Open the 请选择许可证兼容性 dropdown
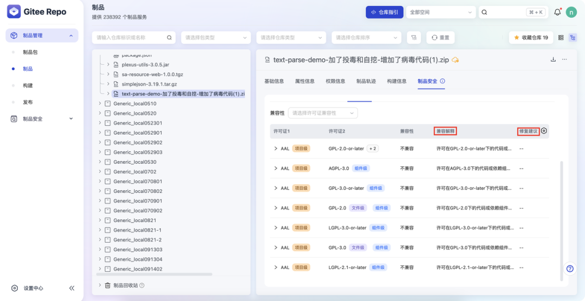 pyautogui.click(x=323, y=113)
